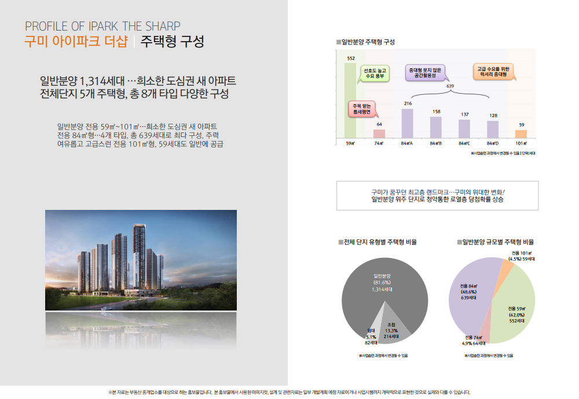
Task: Click the bar chart footnote about 사업승인 과정
Action: pos(503,153)
